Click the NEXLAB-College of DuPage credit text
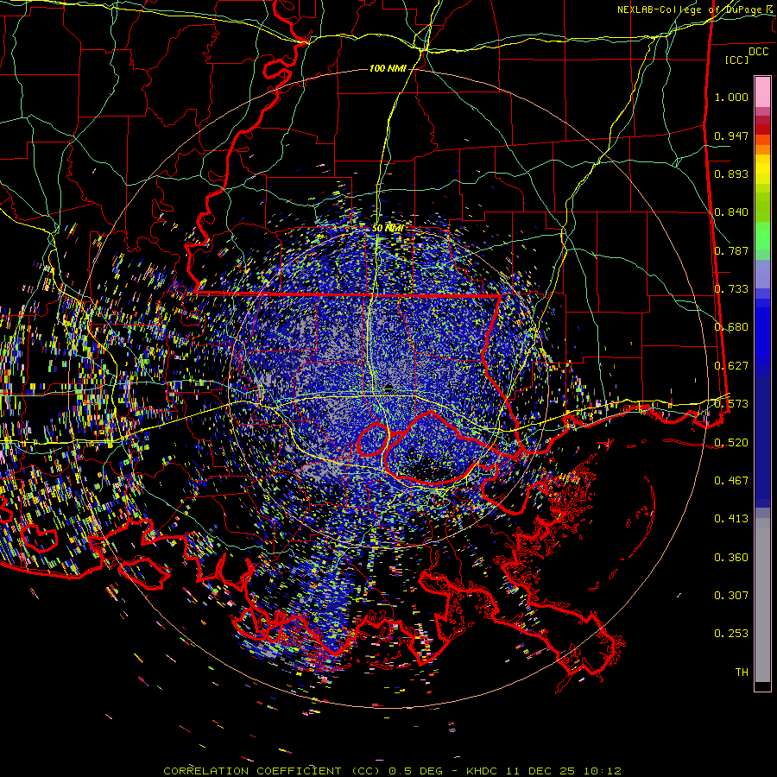Screen dimensions: 777x777 696,9
